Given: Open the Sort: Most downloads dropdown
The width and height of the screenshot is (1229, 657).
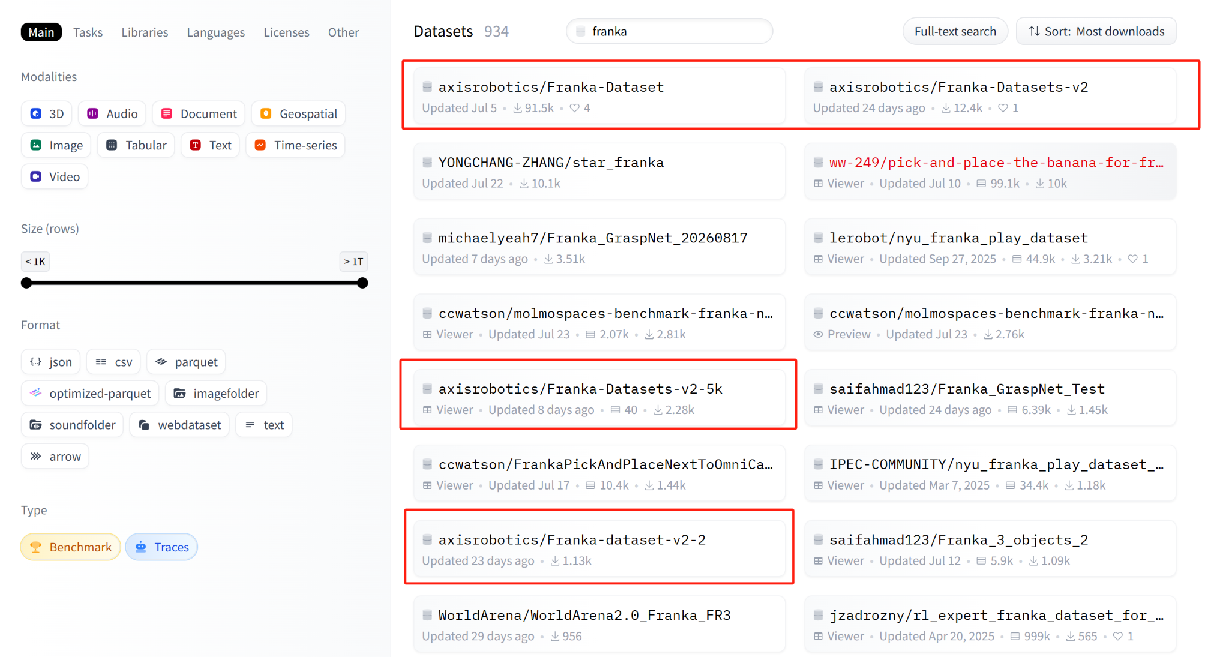Looking at the screenshot, I should [x=1096, y=31].
